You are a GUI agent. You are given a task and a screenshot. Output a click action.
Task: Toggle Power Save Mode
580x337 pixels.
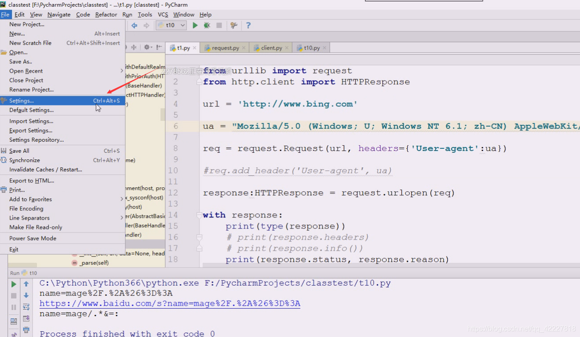click(x=63, y=238)
